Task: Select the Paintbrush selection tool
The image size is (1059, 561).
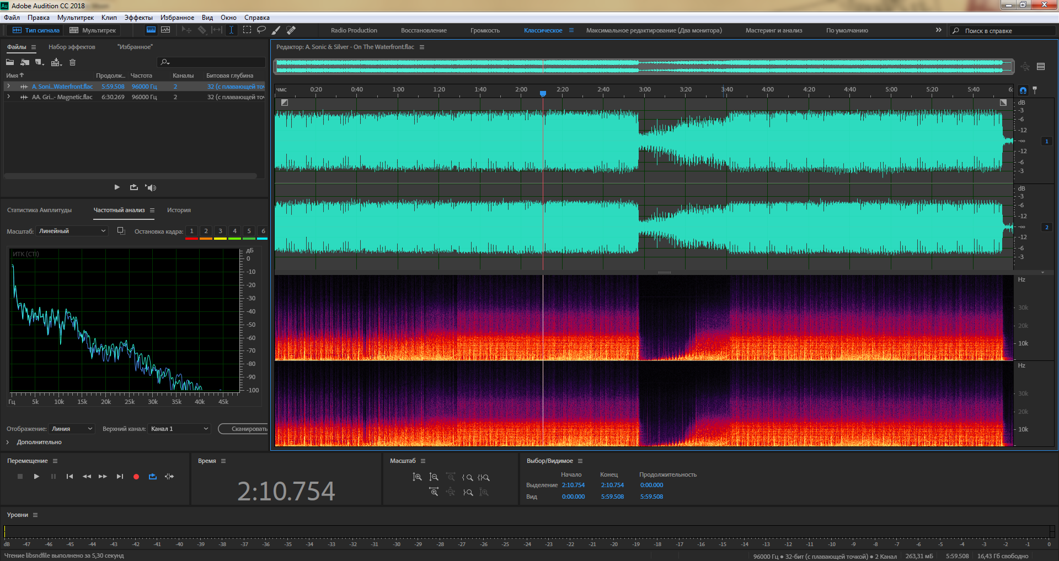Action: click(x=276, y=30)
